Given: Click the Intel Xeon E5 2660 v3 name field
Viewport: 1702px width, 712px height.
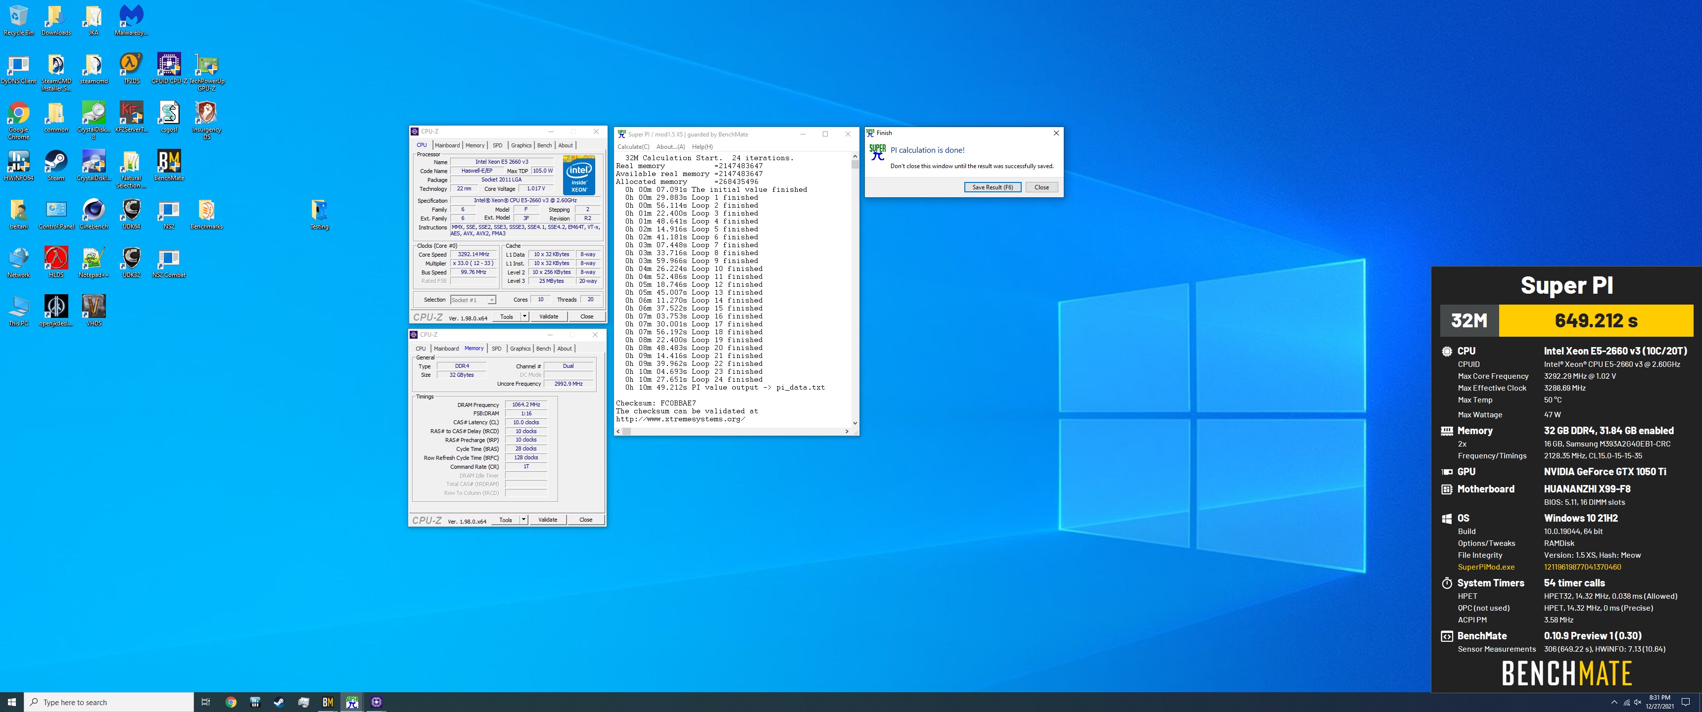Looking at the screenshot, I should 502,162.
